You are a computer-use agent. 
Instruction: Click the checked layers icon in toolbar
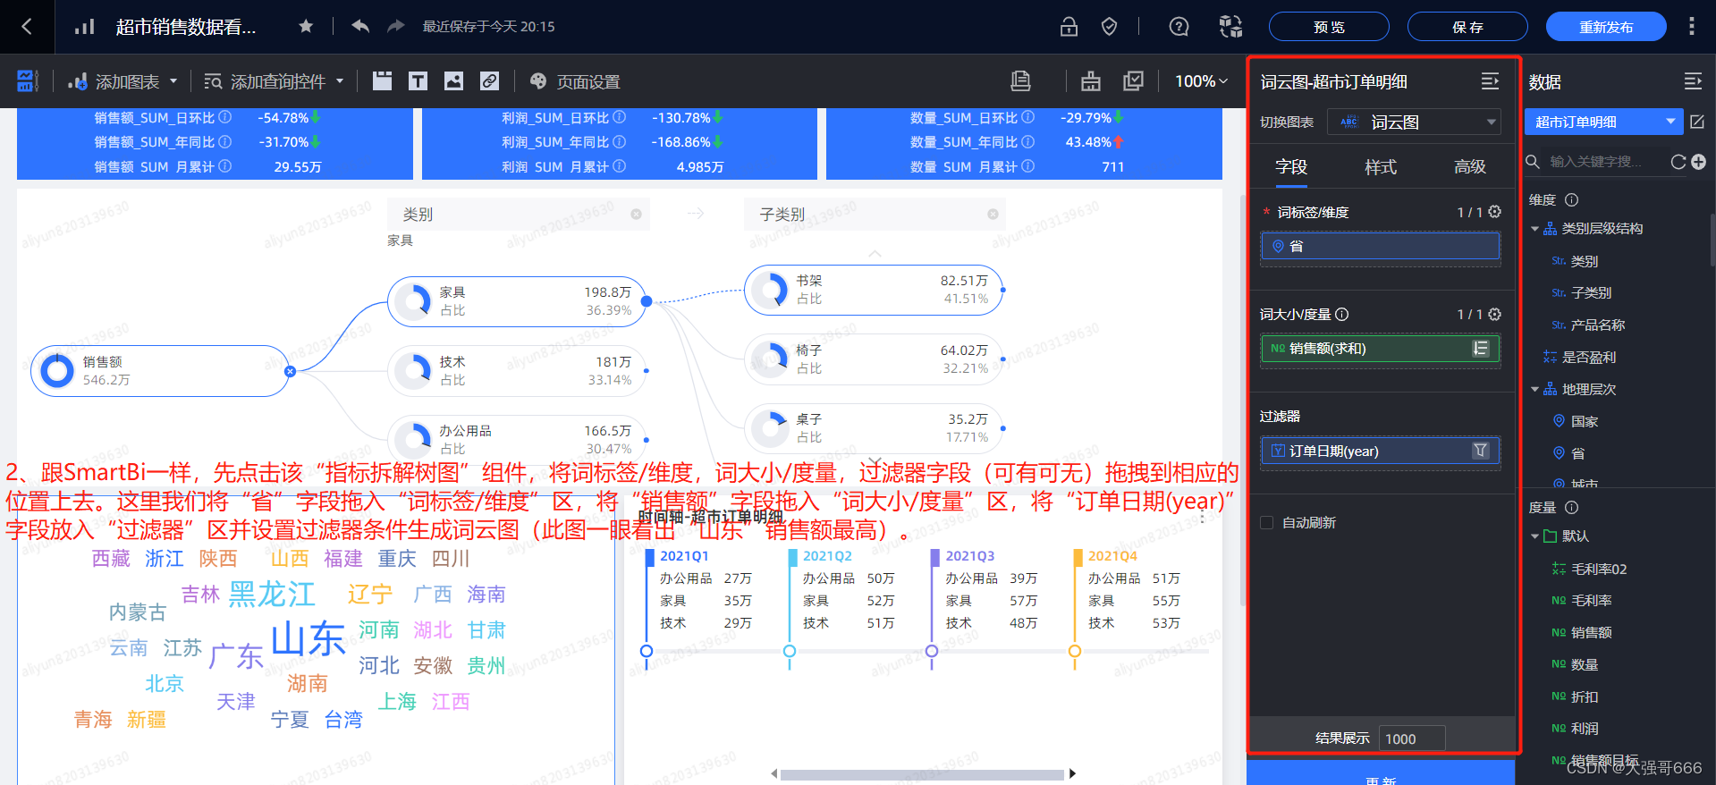[1133, 81]
